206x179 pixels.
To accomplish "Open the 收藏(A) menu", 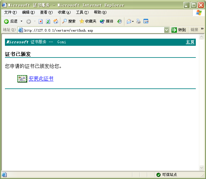I will tap(64, 12).
